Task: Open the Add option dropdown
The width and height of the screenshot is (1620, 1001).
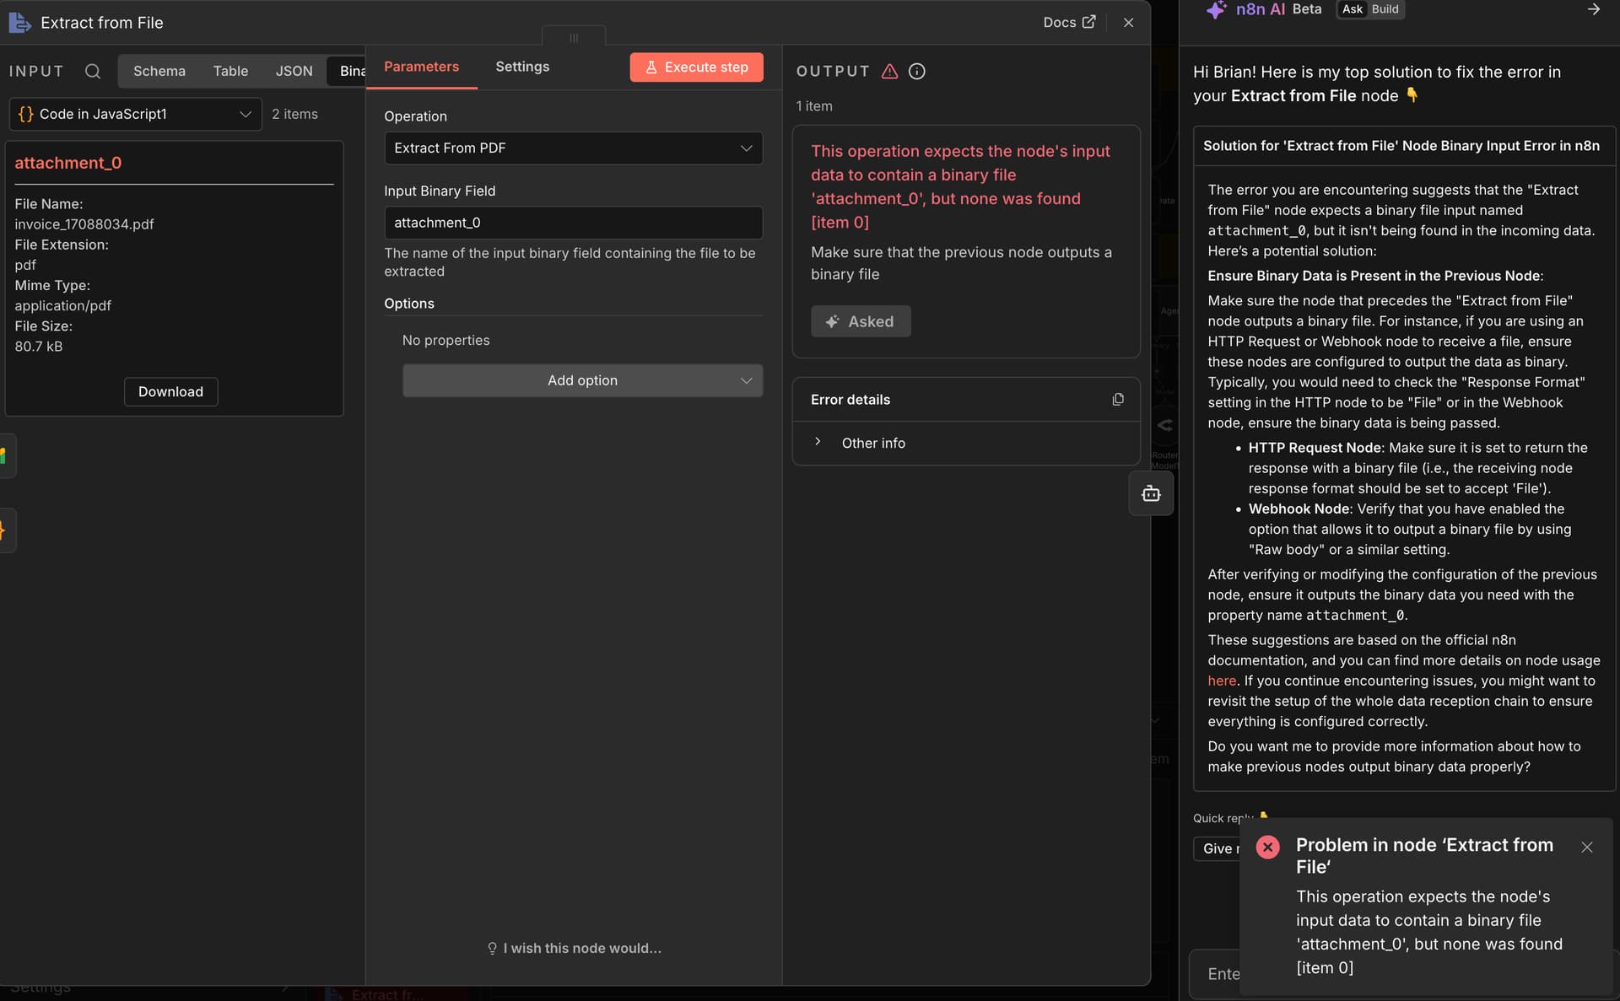Action: pyautogui.click(x=582, y=381)
